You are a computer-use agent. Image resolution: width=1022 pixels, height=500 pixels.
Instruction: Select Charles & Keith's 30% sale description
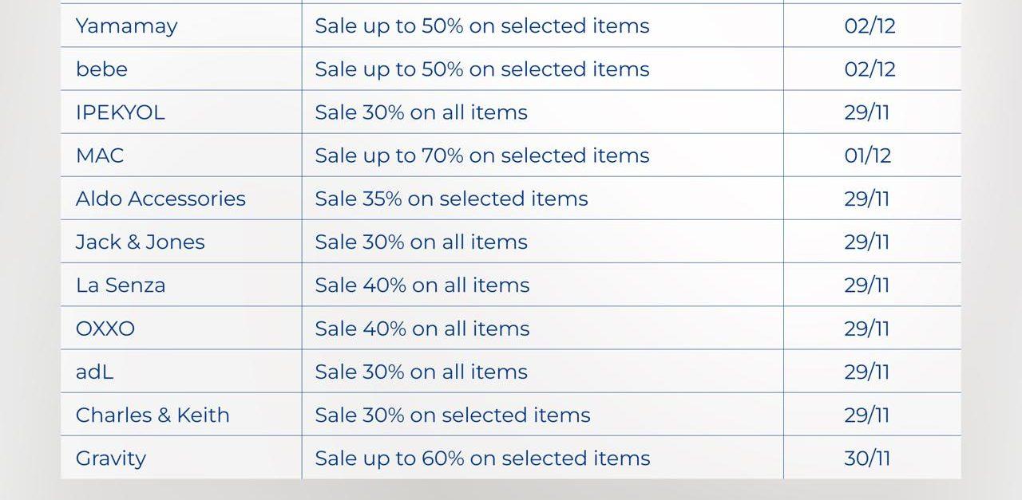(452, 415)
